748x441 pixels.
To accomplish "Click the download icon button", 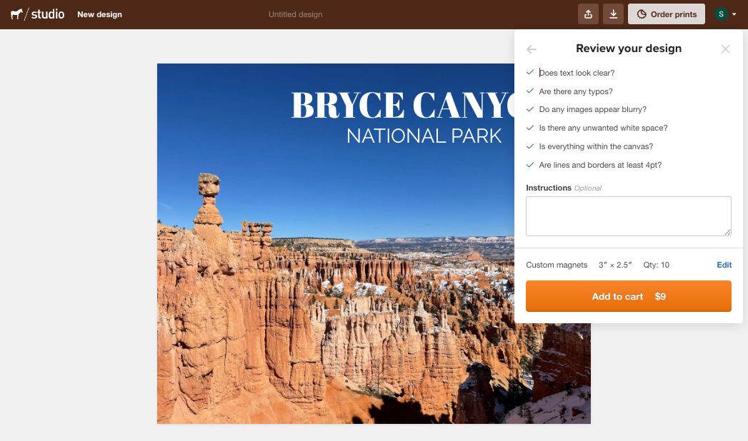I will point(613,14).
